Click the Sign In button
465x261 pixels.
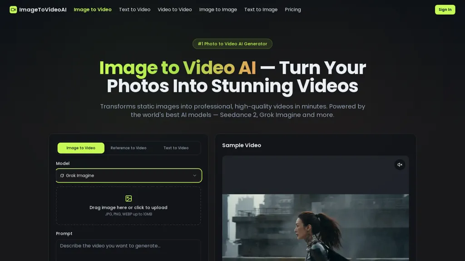click(x=445, y=10)
